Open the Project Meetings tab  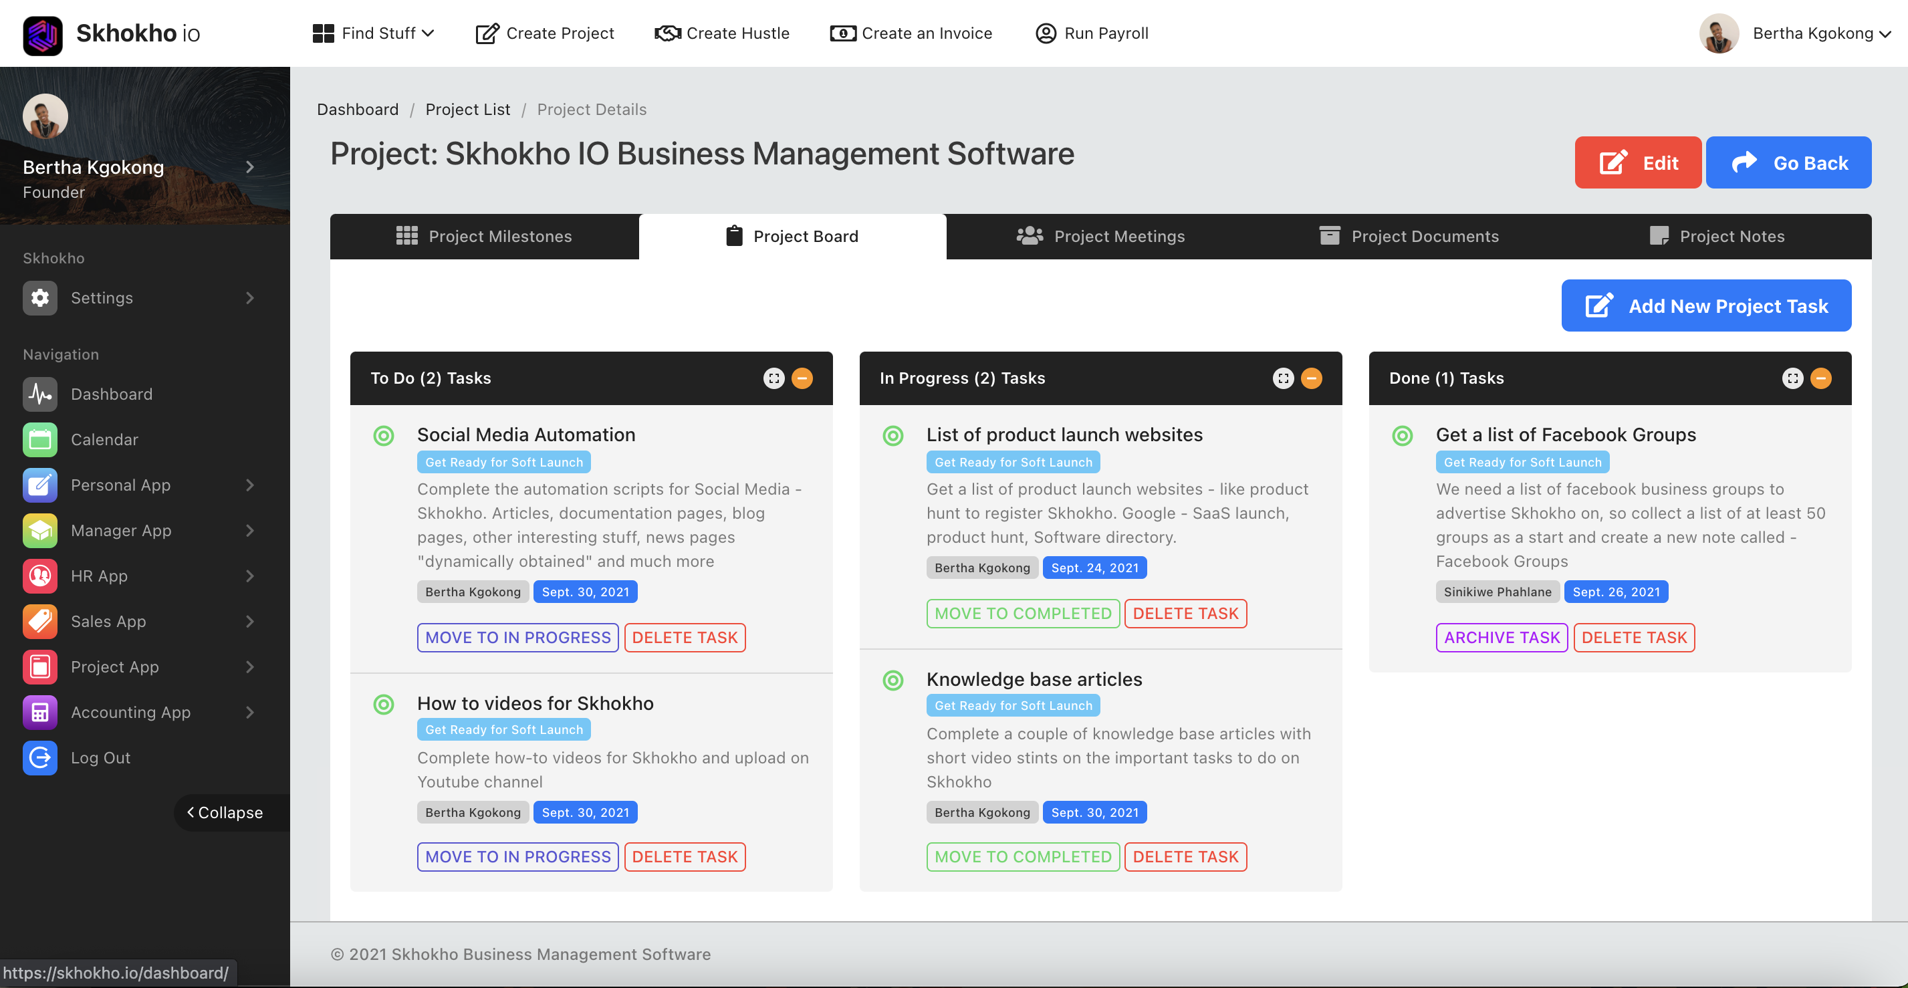click(x=1120, y=236)
